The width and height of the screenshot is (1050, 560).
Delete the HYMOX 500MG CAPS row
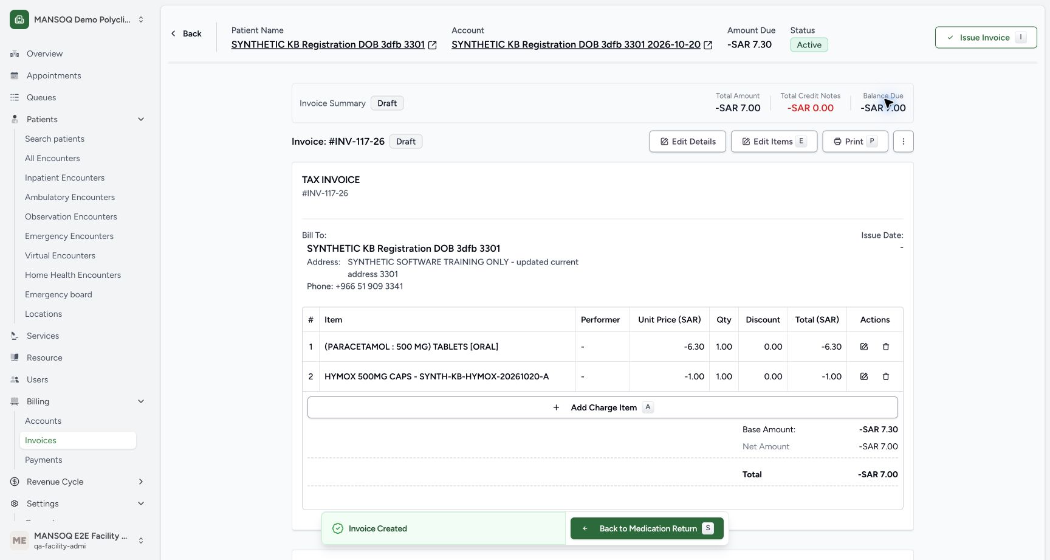tap(886, 376)
